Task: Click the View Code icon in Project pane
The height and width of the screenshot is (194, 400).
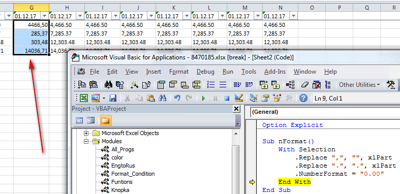Action: click(x=80, y=120)
